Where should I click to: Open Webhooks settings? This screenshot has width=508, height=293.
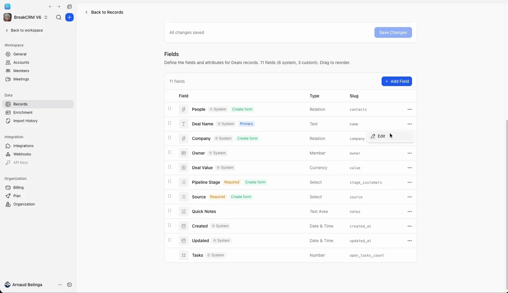click(38, 154)
